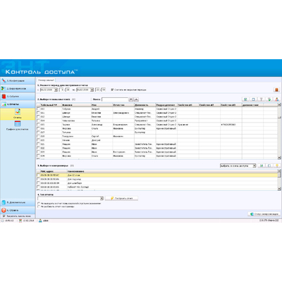Viewport: 282px width, 282px height.
Task: Click the orange door icon beside period settings
Action: (276, 90)
